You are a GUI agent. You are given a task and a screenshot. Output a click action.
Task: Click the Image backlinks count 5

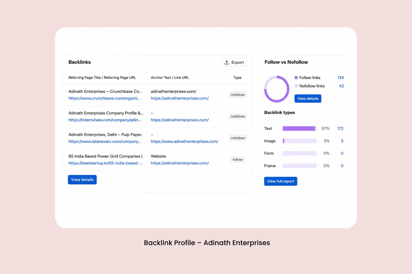click(342, 141)
